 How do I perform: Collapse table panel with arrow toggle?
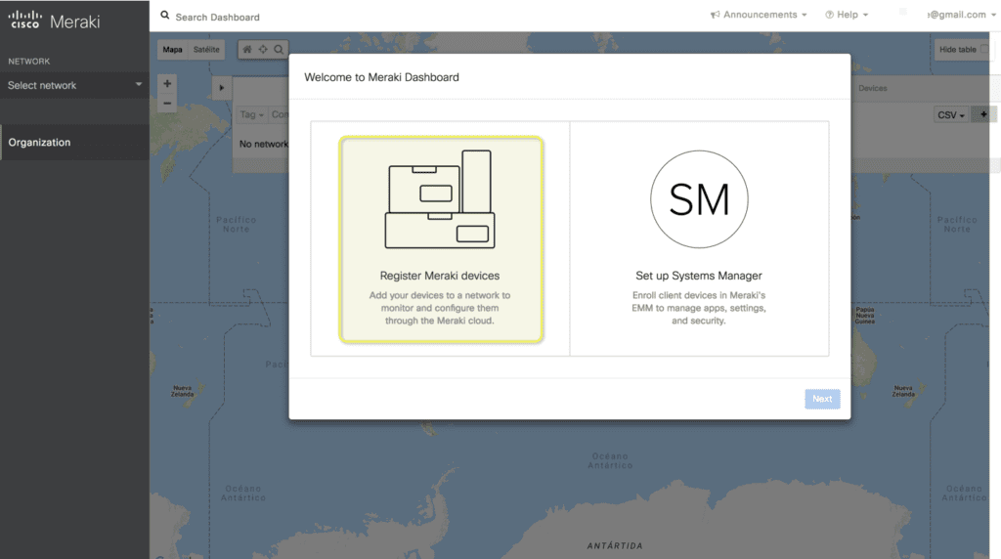tap(222, 87)
